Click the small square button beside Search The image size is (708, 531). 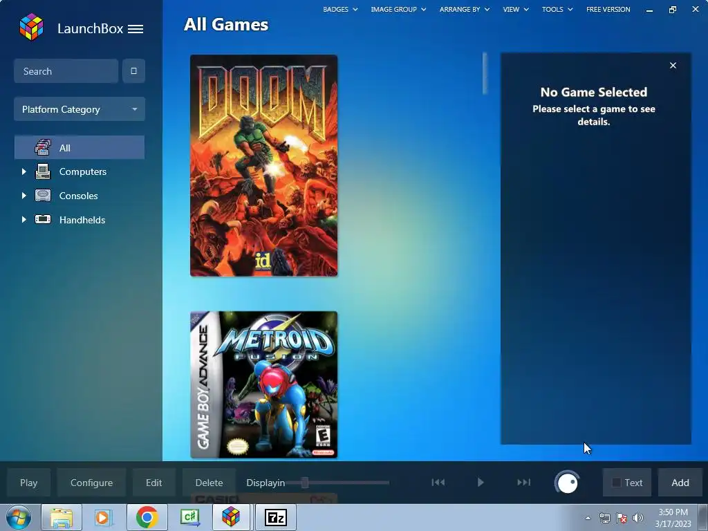(133, 71)
